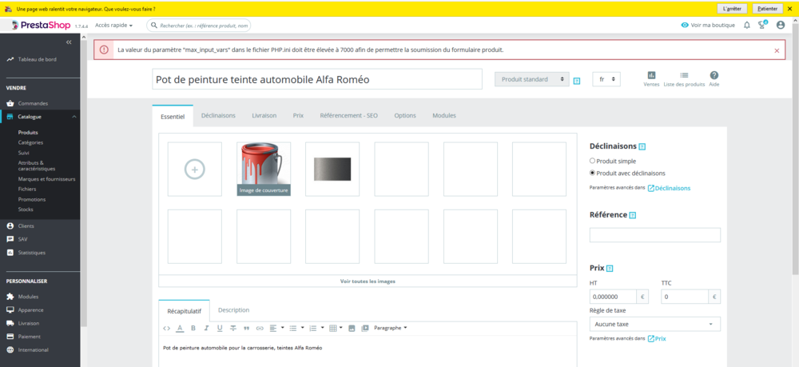Insert media video in editor
This screenshot has width=799, height=367.
tap(365, 329)
